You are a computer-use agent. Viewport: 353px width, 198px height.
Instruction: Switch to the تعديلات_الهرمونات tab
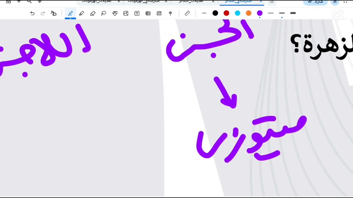click(x=97, y=2)
